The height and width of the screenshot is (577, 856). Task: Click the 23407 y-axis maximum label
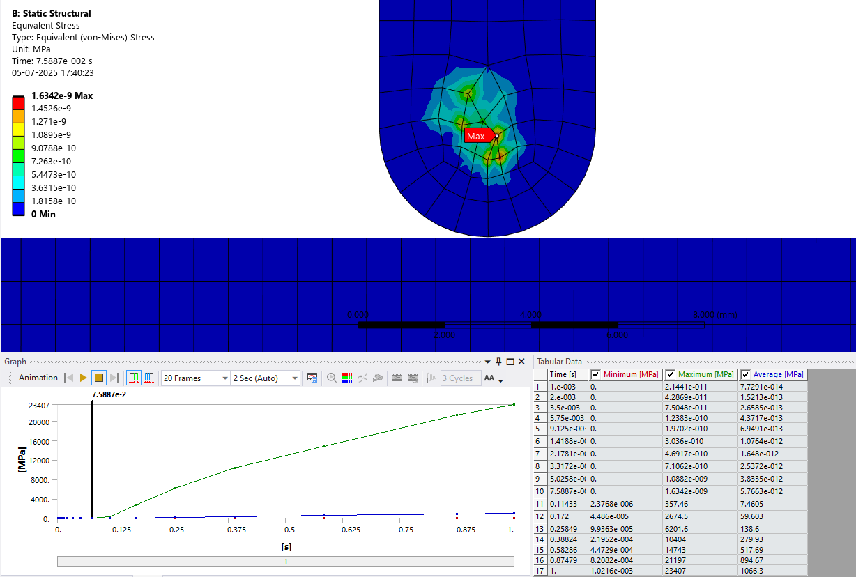click(38, 405)
